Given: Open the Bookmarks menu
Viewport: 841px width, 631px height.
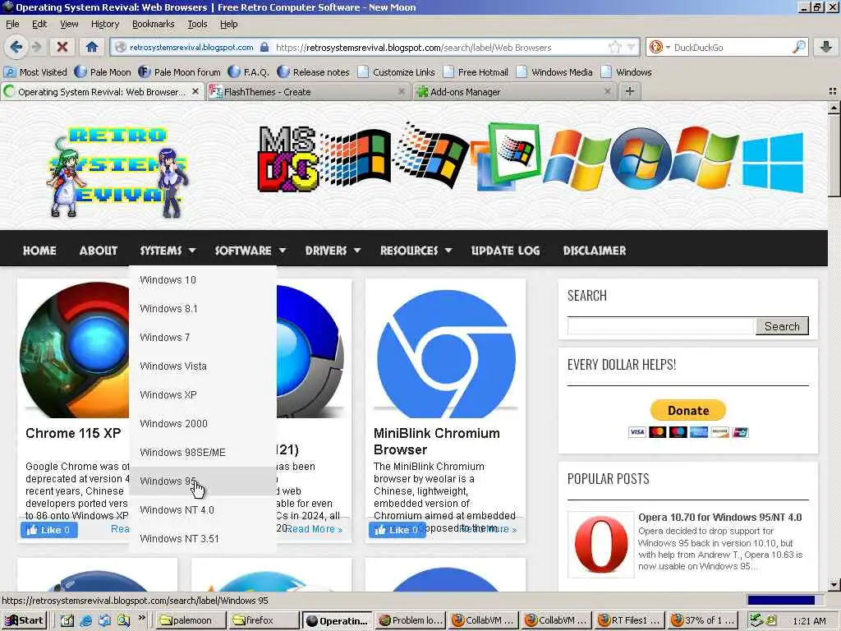Looking at the screenshot, I should (x=153, y=24).
